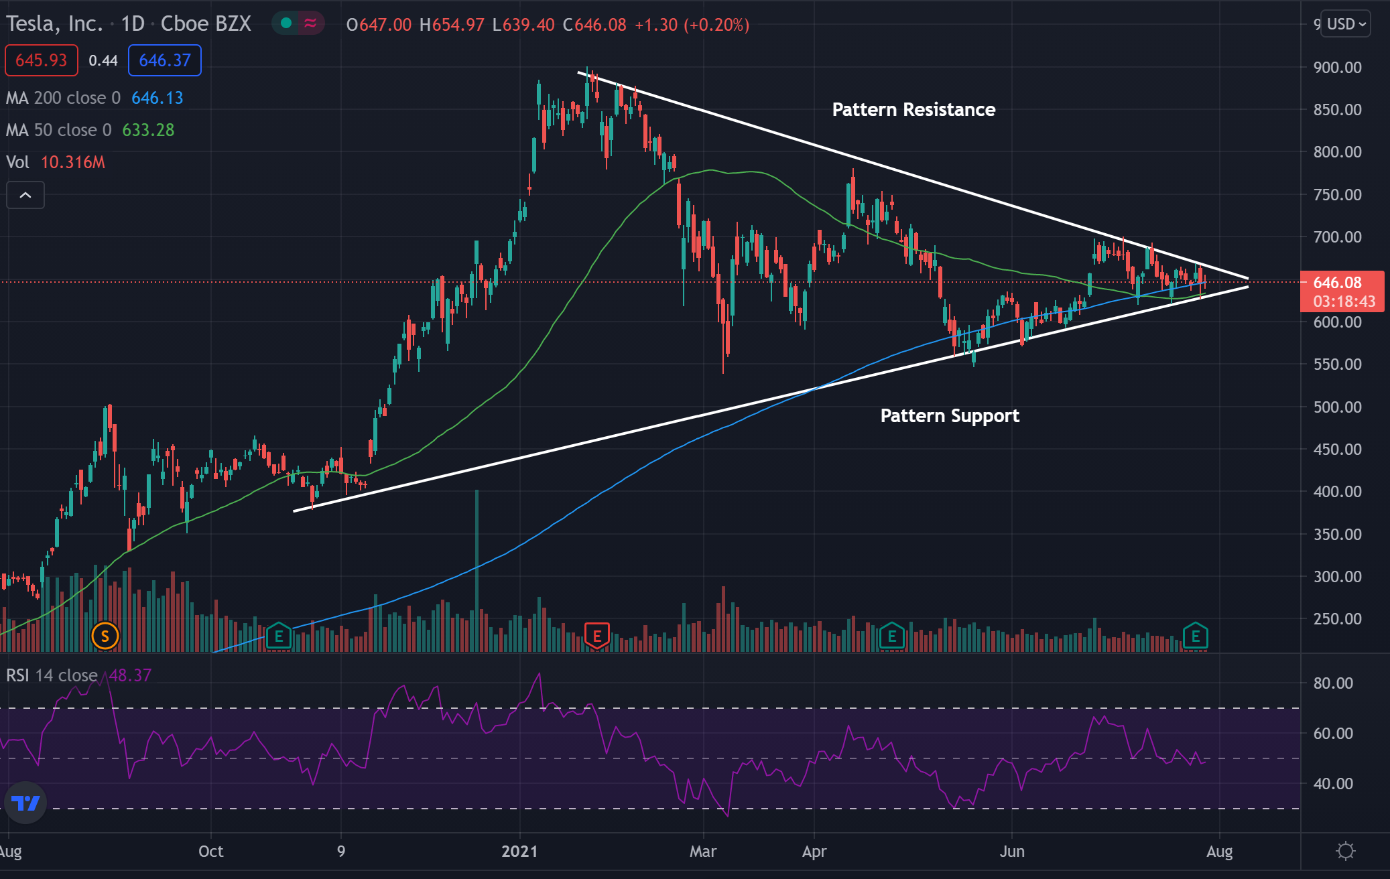Open the earnings E marker near May
The height and width of the screenshot is (879, 1390).
[x=892, y=636]
